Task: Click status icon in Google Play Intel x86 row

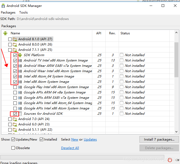Action: coord(122,87)
